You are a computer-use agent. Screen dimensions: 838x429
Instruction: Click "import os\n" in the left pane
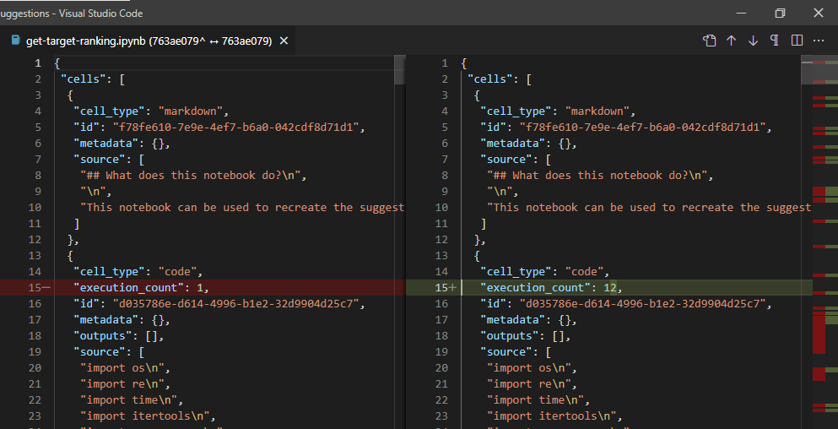point(122,368)
